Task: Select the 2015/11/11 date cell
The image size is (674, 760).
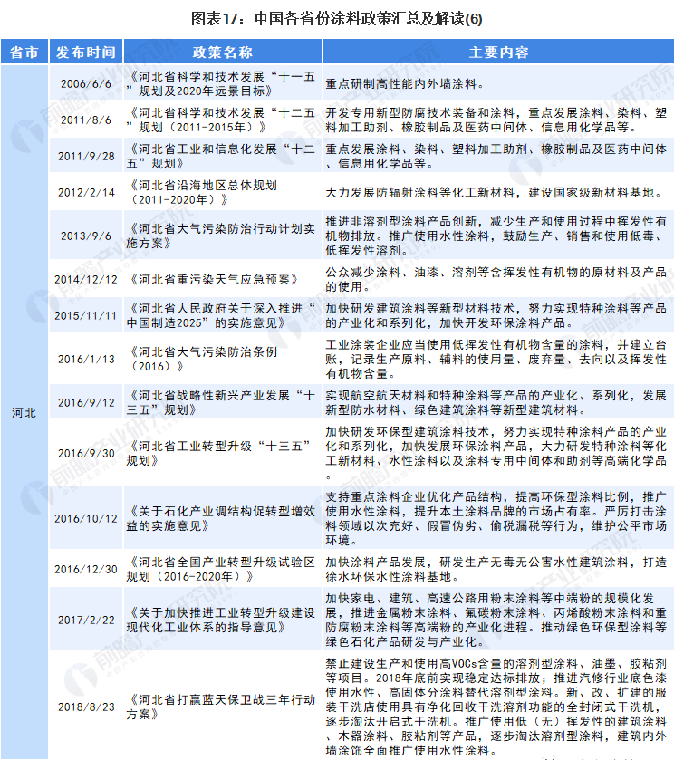Action: point(85,315)
